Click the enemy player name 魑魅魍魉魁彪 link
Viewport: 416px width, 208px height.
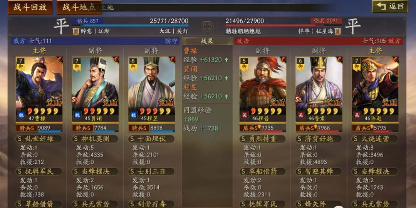tap(243, 31)
